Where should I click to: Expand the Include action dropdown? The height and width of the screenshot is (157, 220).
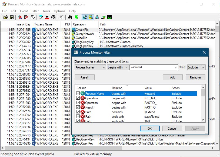(x=196, y=67)
